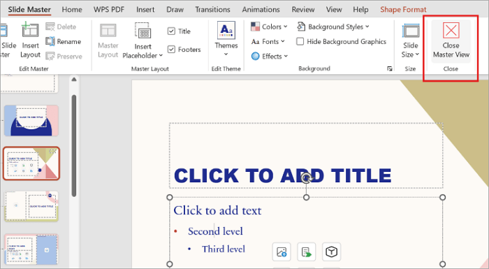Enable Hide Background Graphics checkbox
489x269 pixels.
tap(300, 41)
